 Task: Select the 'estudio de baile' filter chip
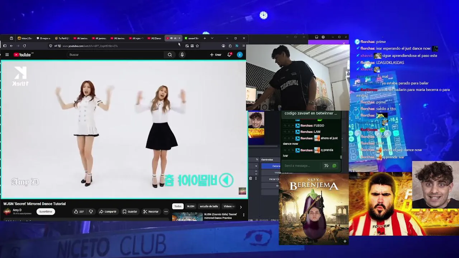point(209,206)
